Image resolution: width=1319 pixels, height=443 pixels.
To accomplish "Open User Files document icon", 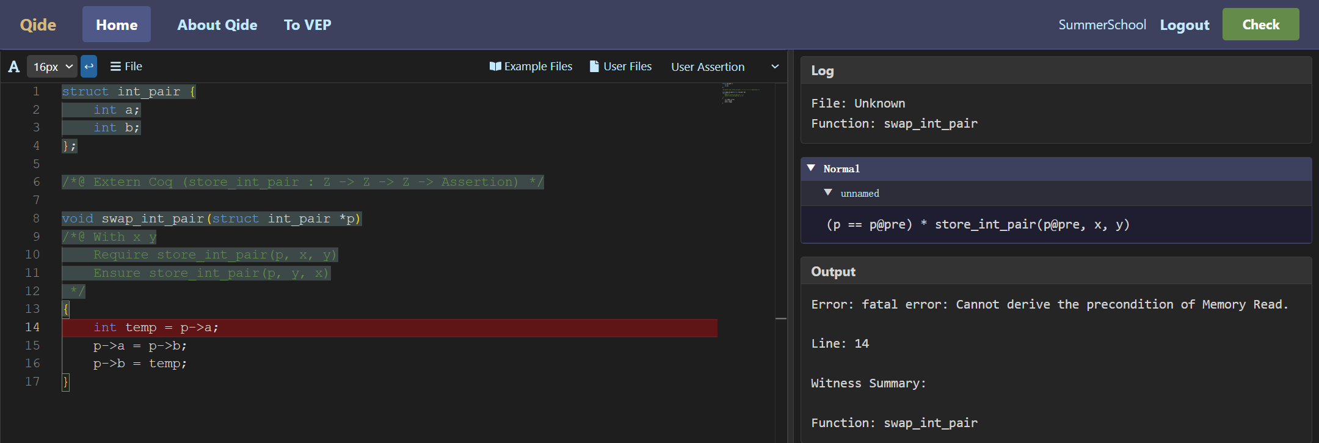I will click(x=594, y=66).
